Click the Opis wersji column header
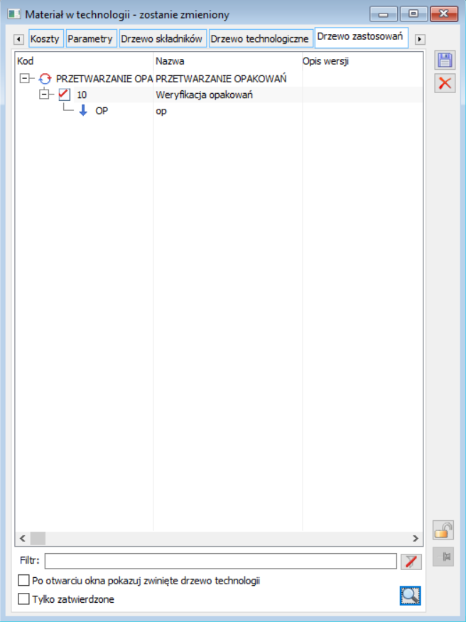The width and height of the screenshot is (466, 622). 362,61
